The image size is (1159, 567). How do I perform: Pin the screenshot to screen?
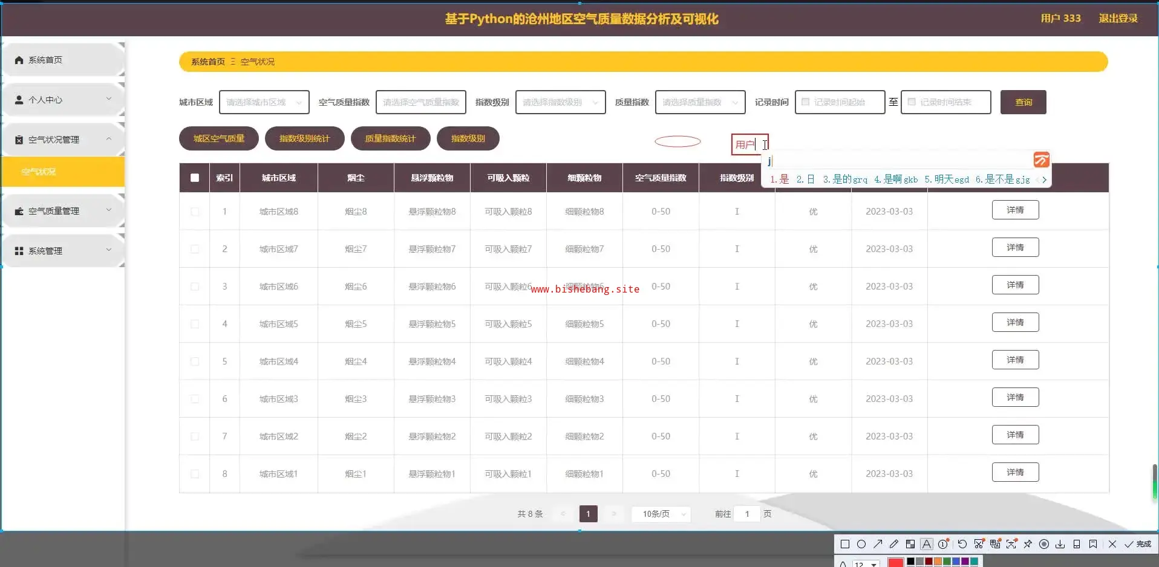pos(1028,544)
